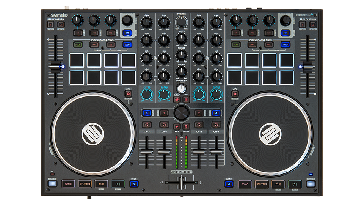Hit the CH-2 headphone cue button

[199, 125]
